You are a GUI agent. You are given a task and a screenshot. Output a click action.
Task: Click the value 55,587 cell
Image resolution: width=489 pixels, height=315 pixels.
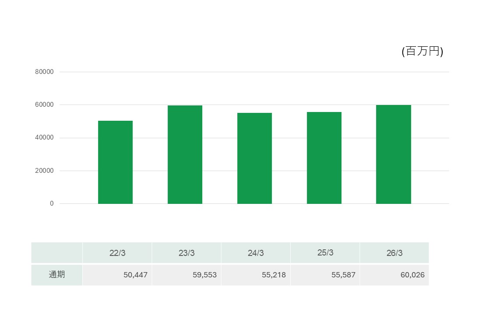tap(325, 275)
